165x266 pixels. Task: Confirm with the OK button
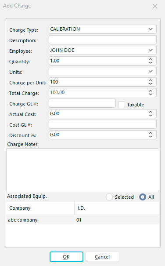point(66,257)
